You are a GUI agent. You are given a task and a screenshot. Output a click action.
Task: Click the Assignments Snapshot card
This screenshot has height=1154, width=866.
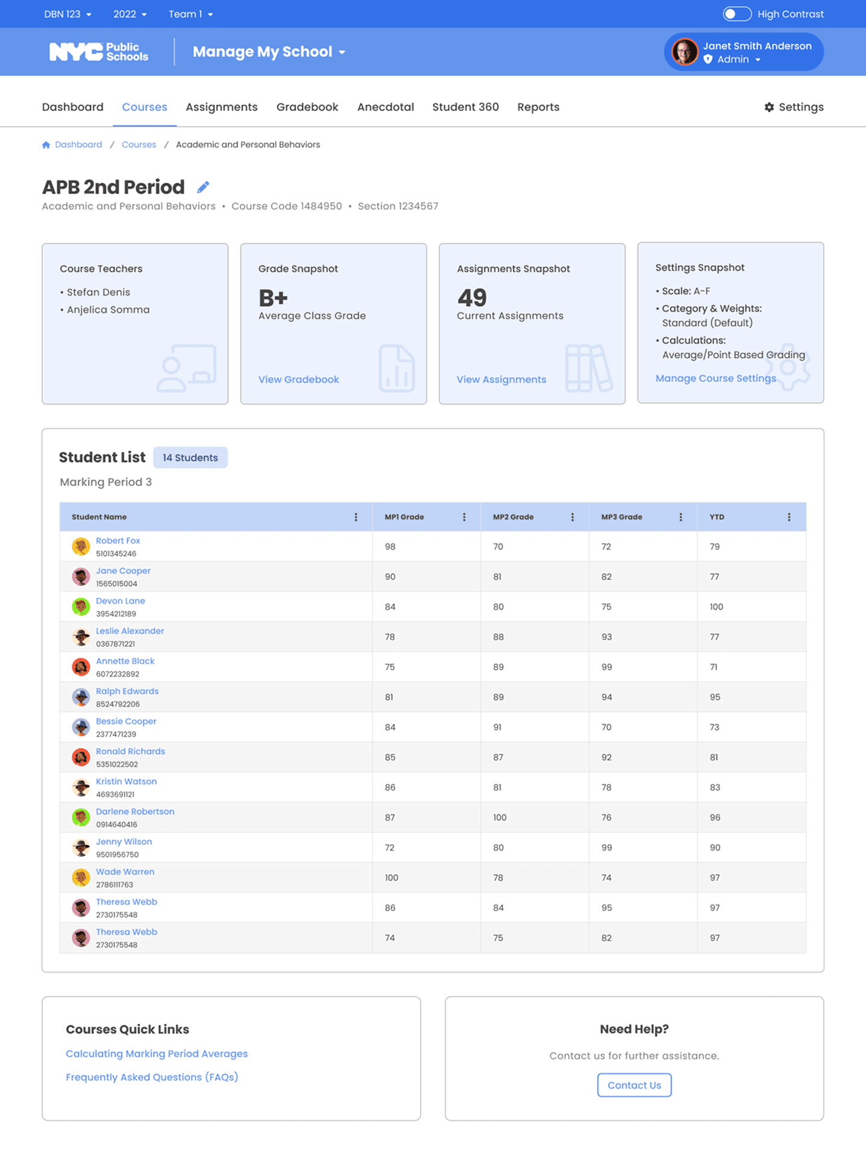tap(532, 324)
